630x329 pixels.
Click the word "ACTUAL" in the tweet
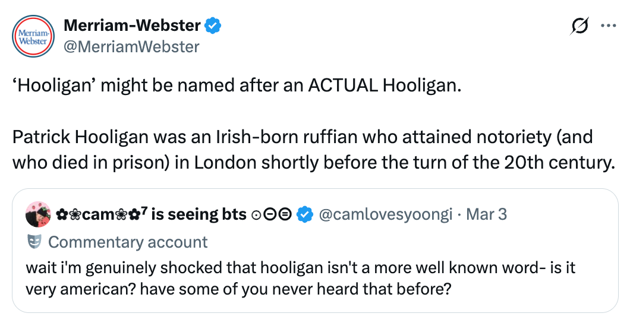342,85
